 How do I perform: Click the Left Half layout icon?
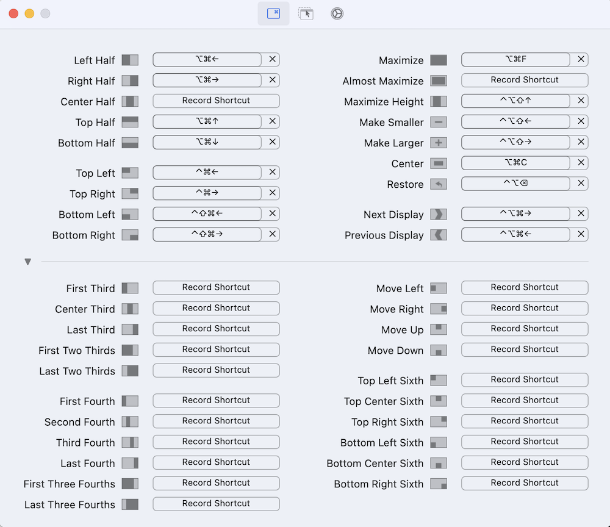[x=130, y=60]
